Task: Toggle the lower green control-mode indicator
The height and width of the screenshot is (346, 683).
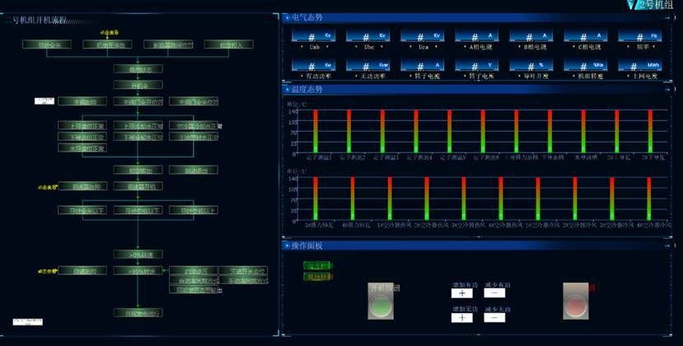Action: [x=317, y=277]
